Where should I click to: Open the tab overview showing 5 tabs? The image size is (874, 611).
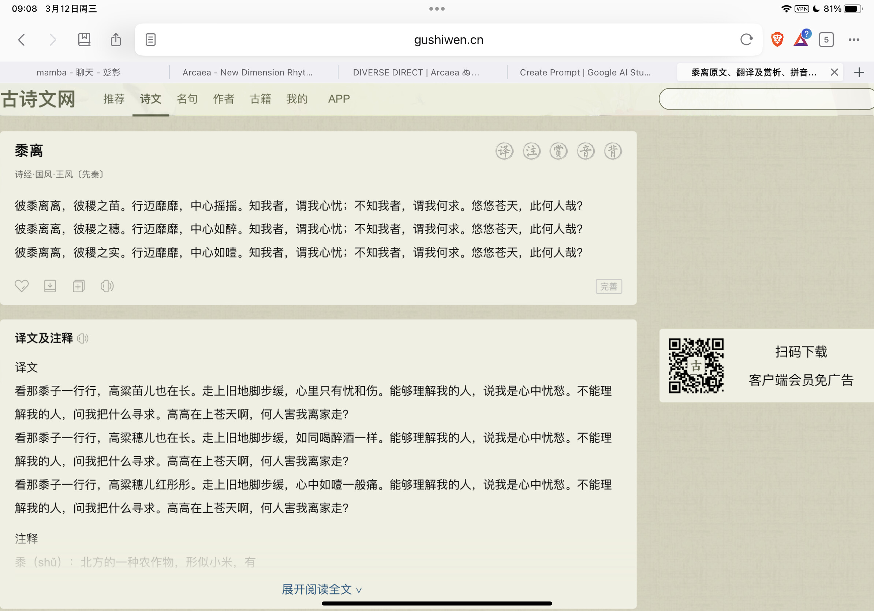[826, 40]
